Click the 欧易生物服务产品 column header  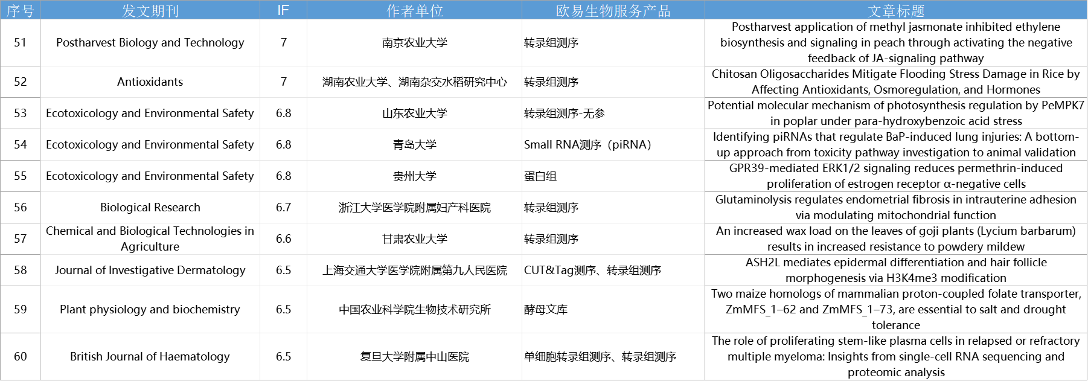pos(613,10)
